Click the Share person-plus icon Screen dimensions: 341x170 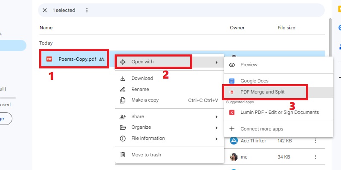coord(123,116)
